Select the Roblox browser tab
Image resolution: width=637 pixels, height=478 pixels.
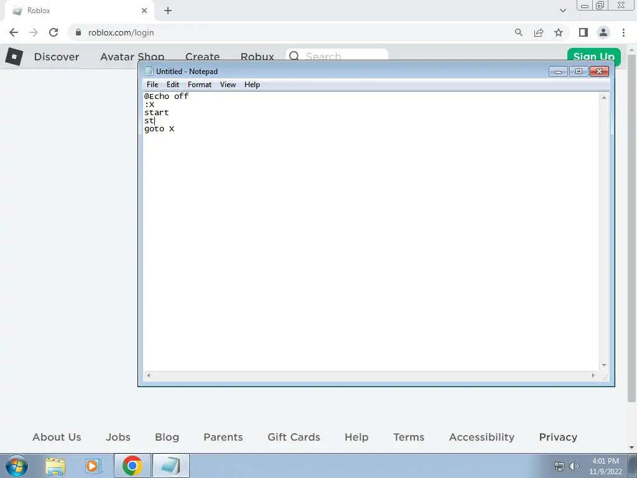pos(79,11)
